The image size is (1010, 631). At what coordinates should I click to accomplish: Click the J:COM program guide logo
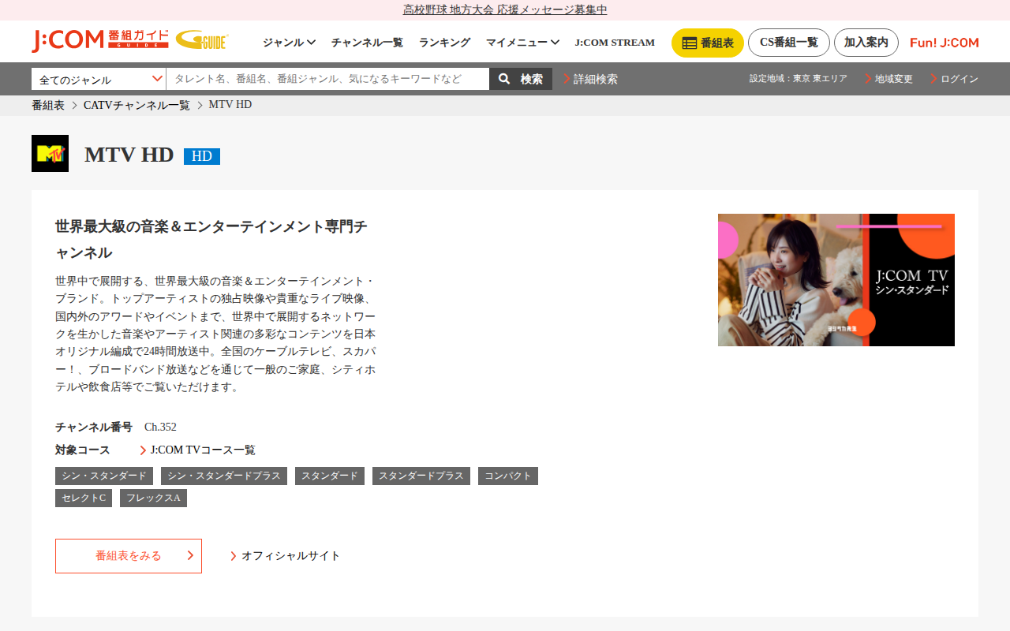tap(100, 41)
